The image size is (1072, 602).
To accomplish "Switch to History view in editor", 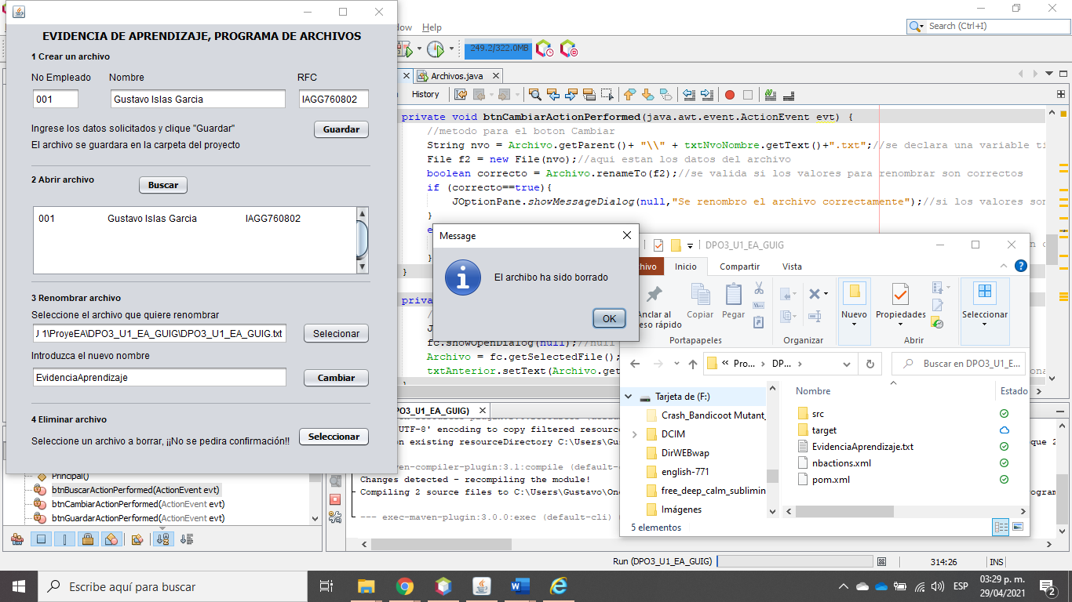I will (x=425, y=94).
